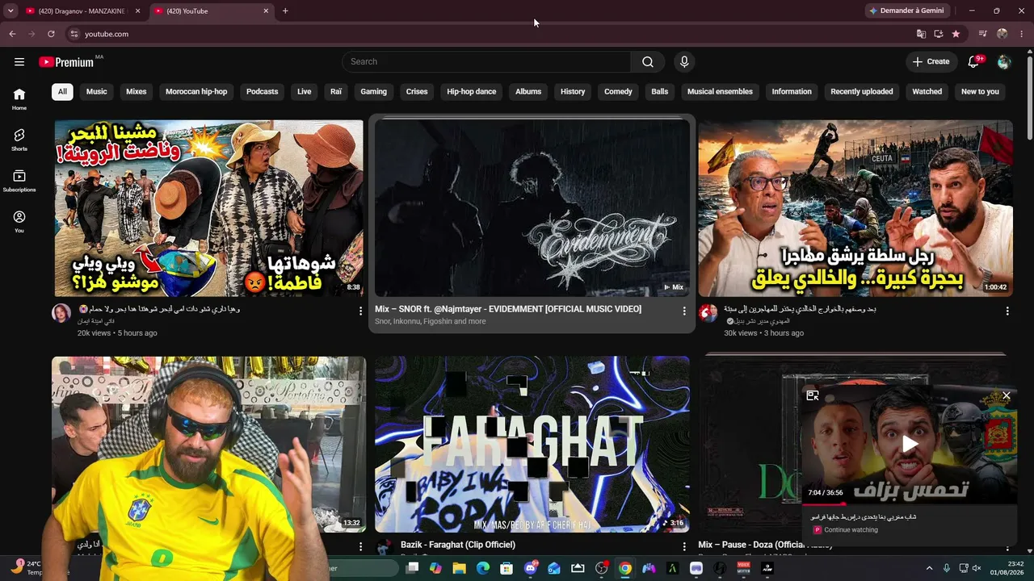
Task: Open options for the 1:00:42 Ceuta video
Action: click(1007, 311)
